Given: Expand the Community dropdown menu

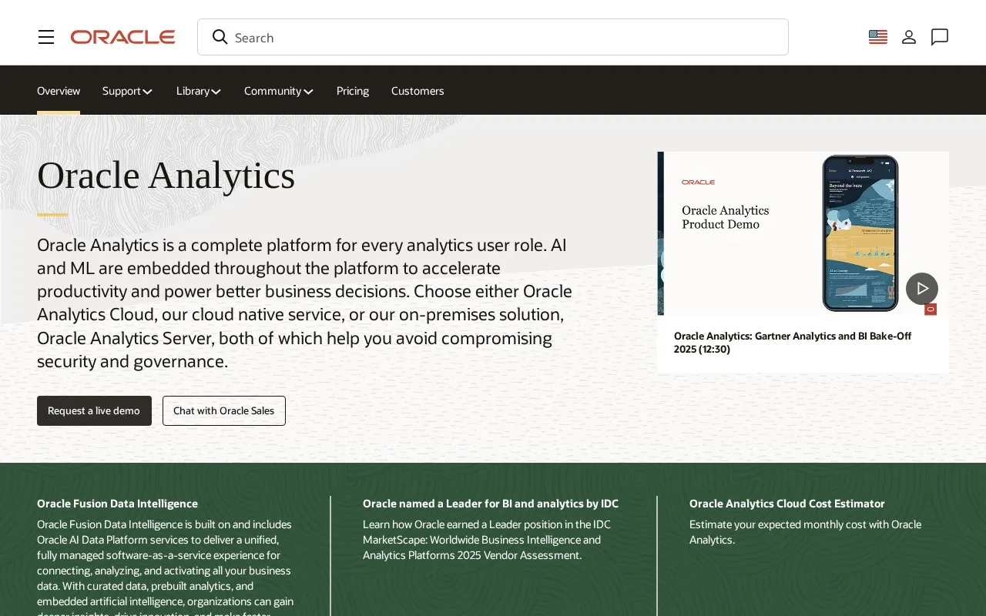Looking at the screenshot, I should pyautogui.click(x=279, y=91).
